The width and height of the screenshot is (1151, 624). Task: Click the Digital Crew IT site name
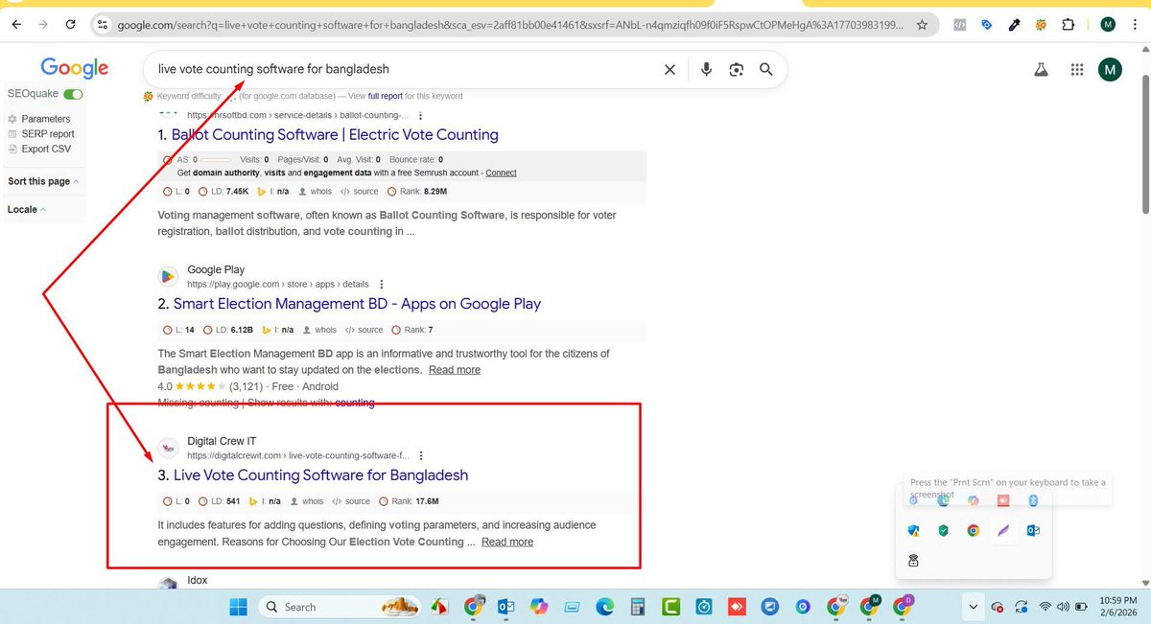click(x=222, y=442)
